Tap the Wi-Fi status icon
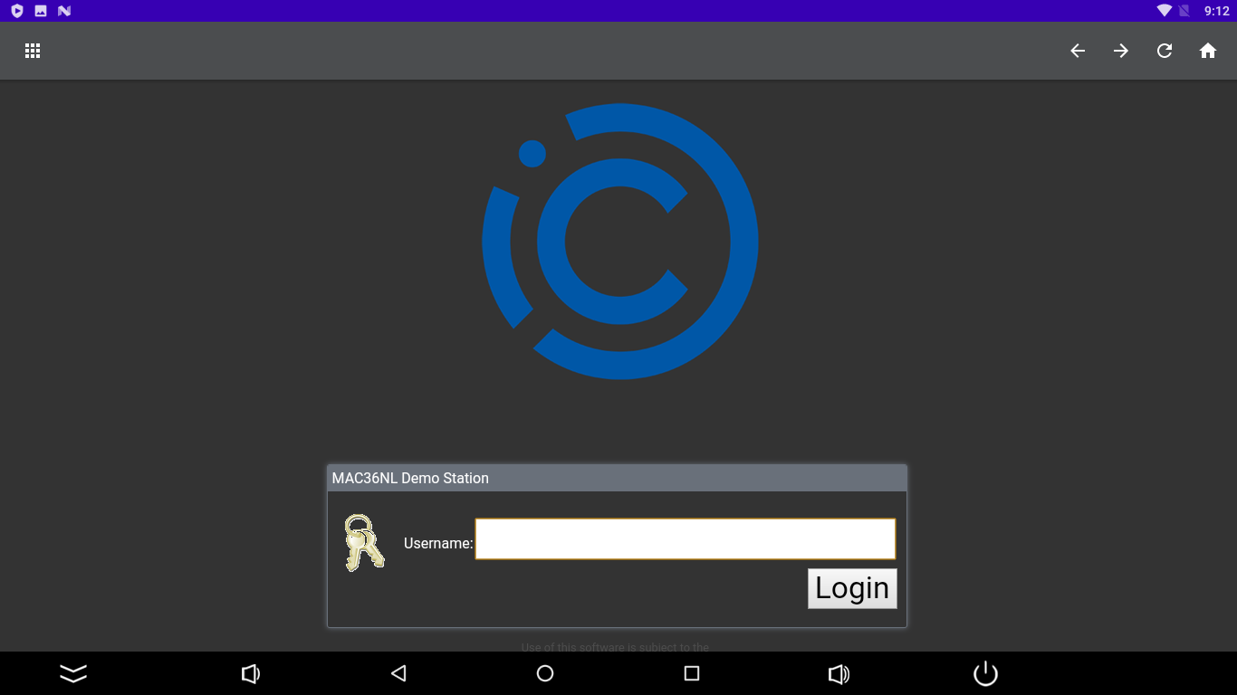 (1164, 11)
